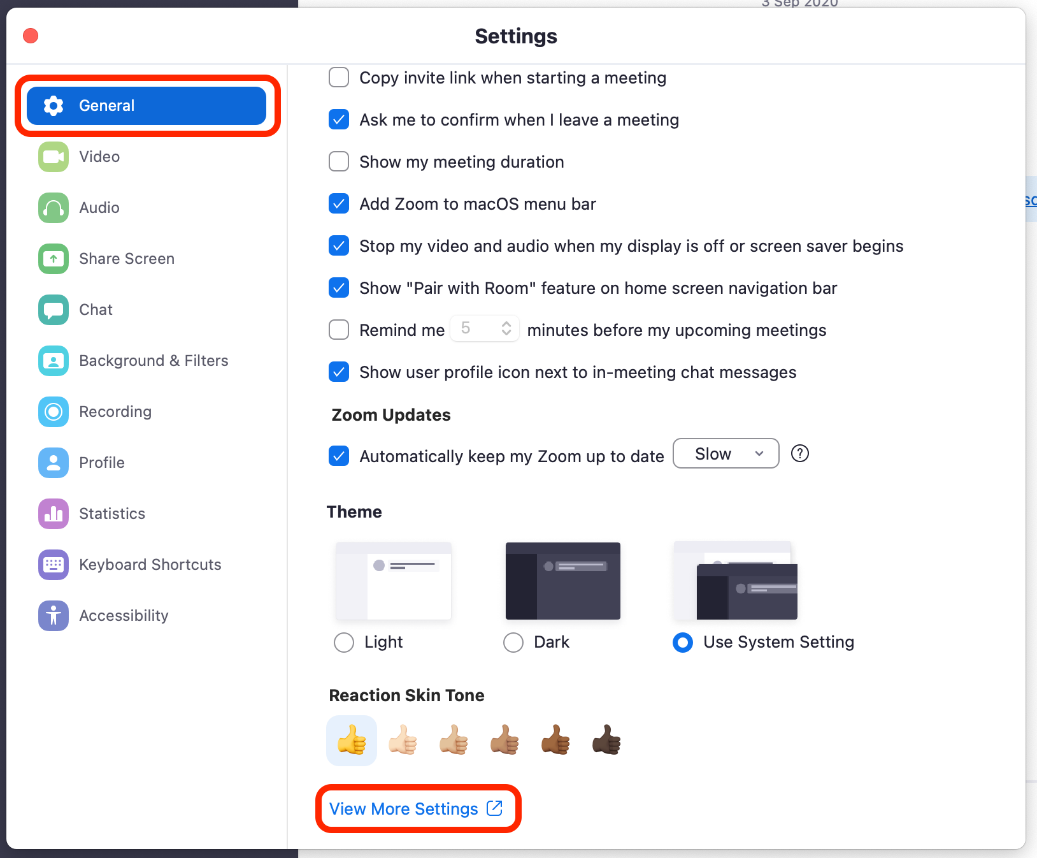Click the Recording circle icon
The width and height of the screenshot is (1037, 858).
pos(54,412)
